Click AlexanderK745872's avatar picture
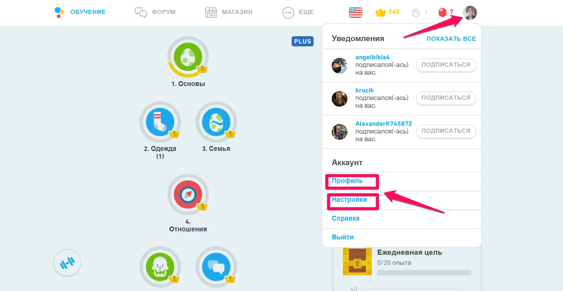The height and width of the screenshot is (291, 563). [x=339, y=132]
